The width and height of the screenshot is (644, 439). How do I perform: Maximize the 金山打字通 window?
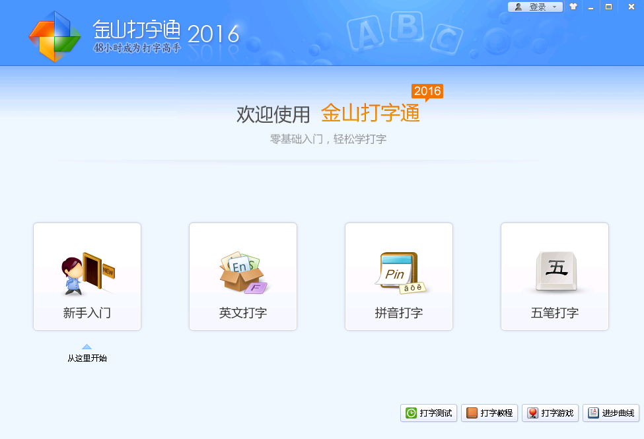pyautogui.click(x=609, y=7)
